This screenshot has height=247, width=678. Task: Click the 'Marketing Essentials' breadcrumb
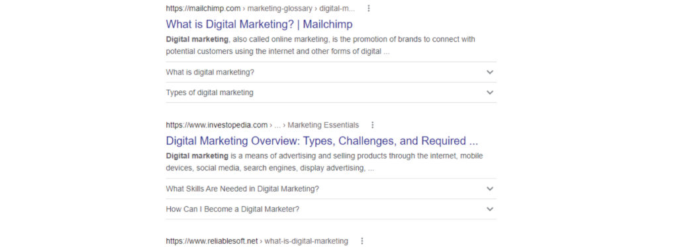(323, 125)
